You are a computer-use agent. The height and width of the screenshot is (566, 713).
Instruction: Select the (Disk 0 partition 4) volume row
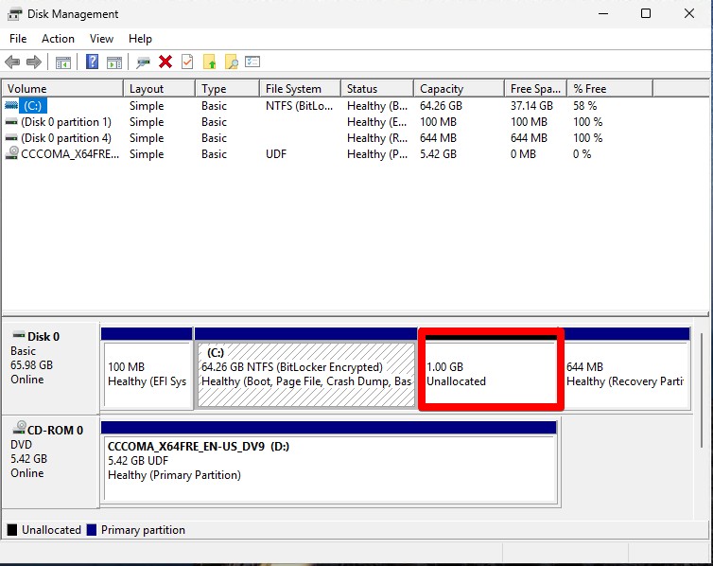pyautogui.click(x=66, y=138)
